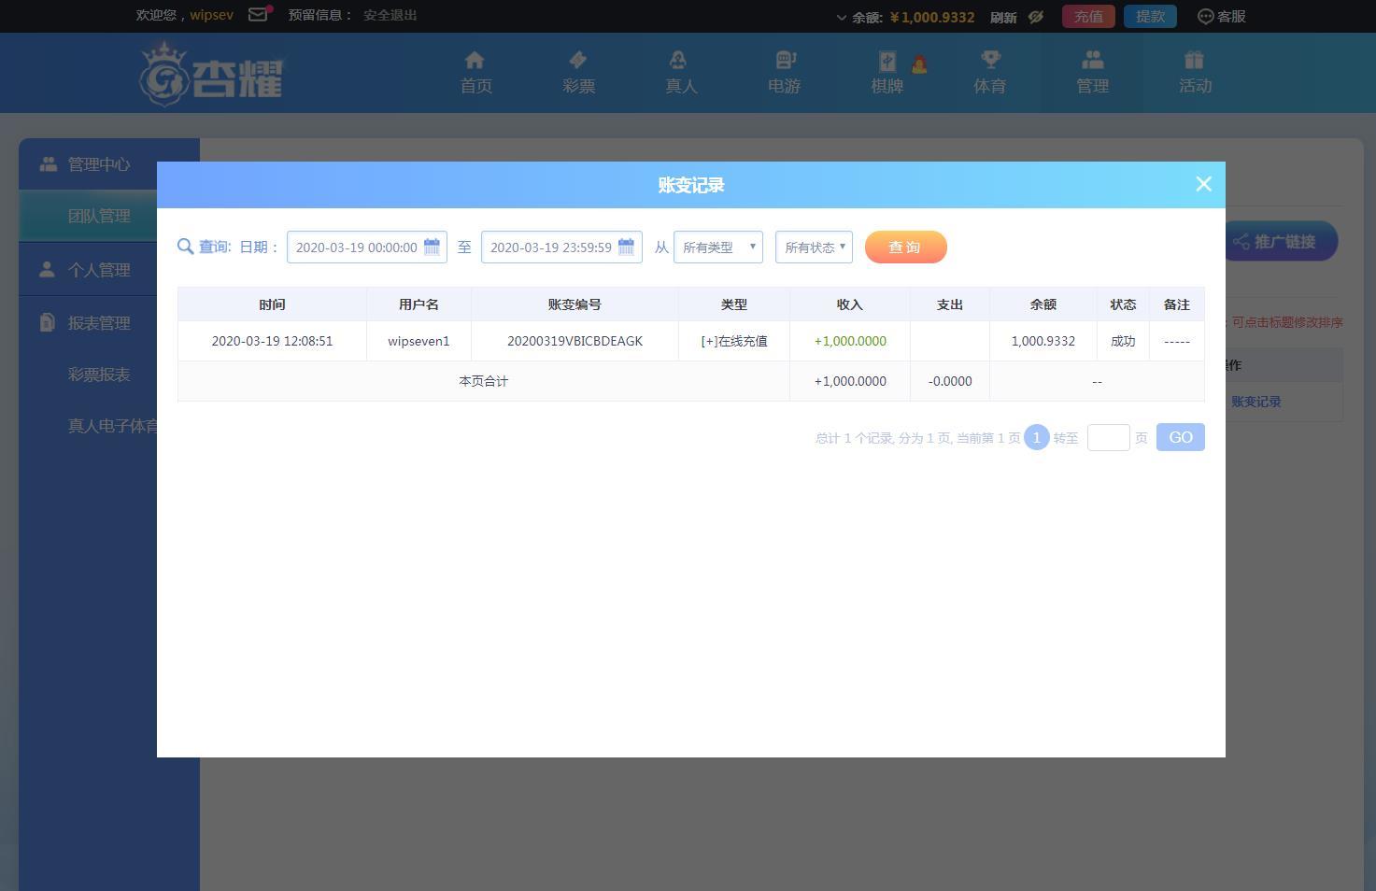Select 报表管理 in the sidebar

98,323
